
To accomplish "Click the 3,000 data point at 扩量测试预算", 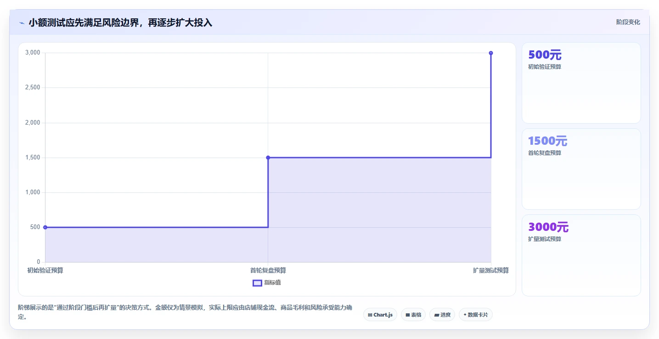I will (491, 53).
